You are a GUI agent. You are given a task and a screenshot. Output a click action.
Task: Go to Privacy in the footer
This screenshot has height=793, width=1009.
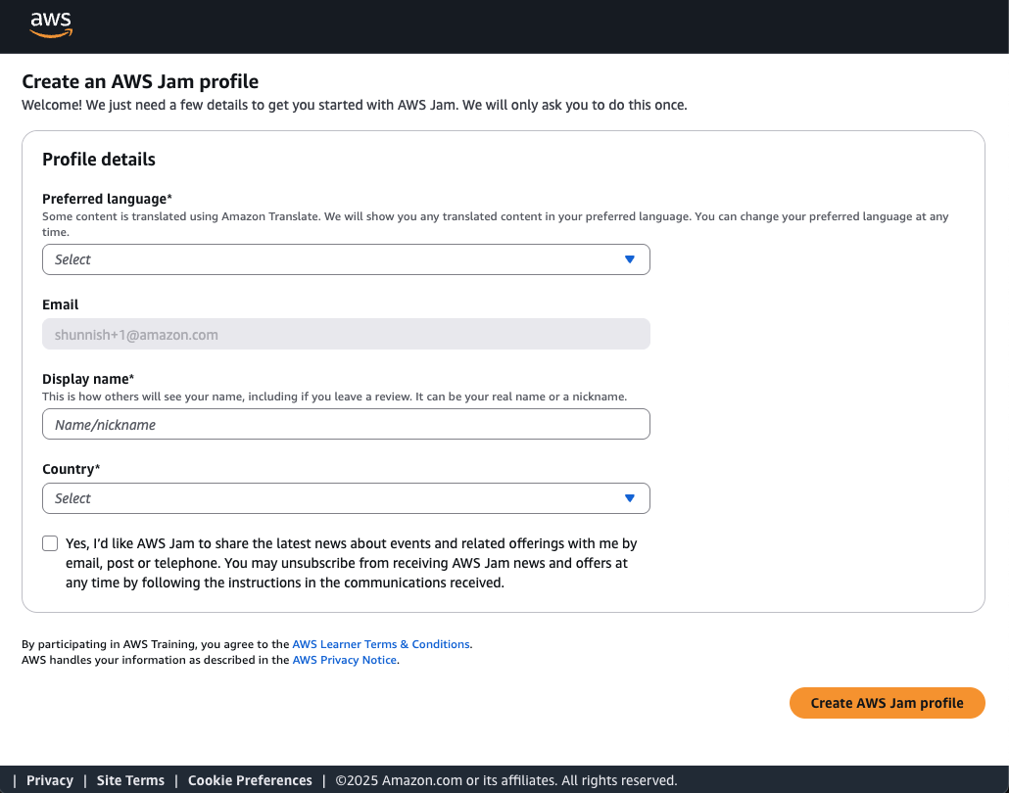pos(50,780)
